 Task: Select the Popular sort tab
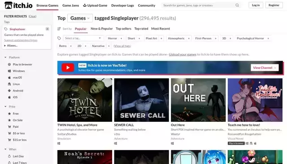81,29
